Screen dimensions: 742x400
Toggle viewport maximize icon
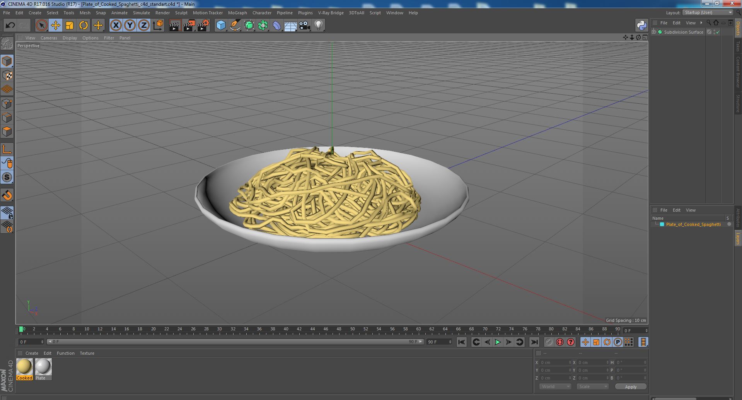(x=645, y=38)
